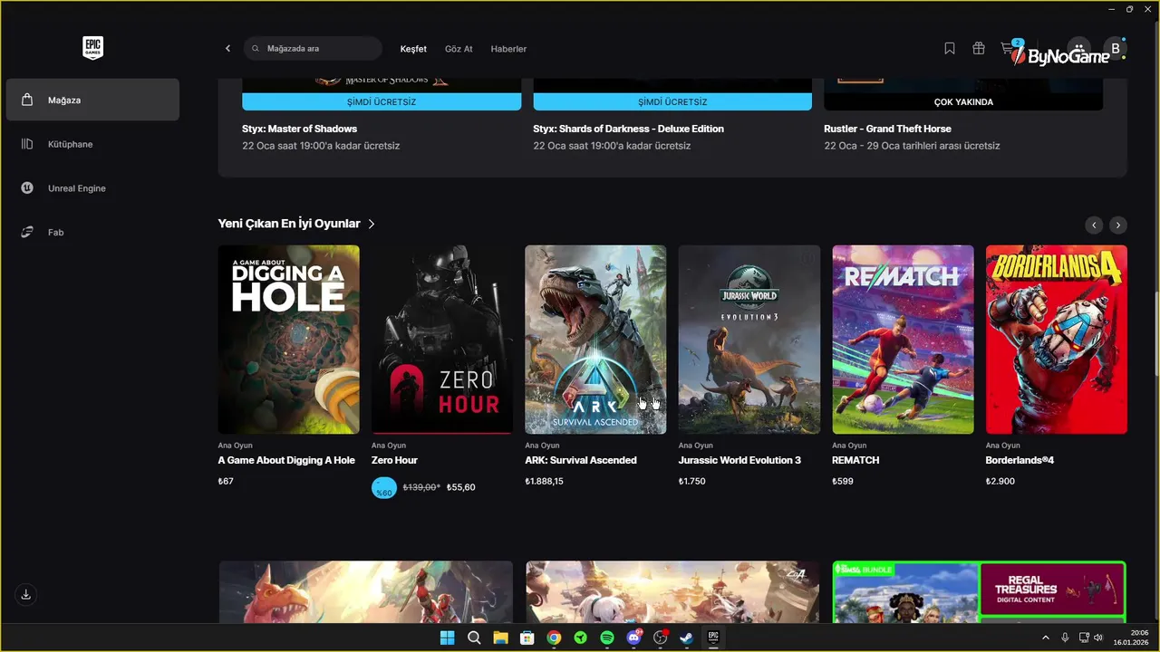Viewport: 1160px width, 652px height.
Task: Switch to the Göz At tab
Action: pos(459,49)
